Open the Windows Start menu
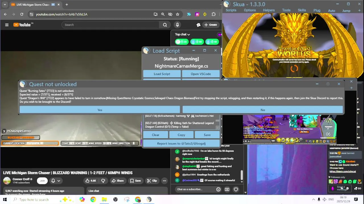 (x=5, y=199)
